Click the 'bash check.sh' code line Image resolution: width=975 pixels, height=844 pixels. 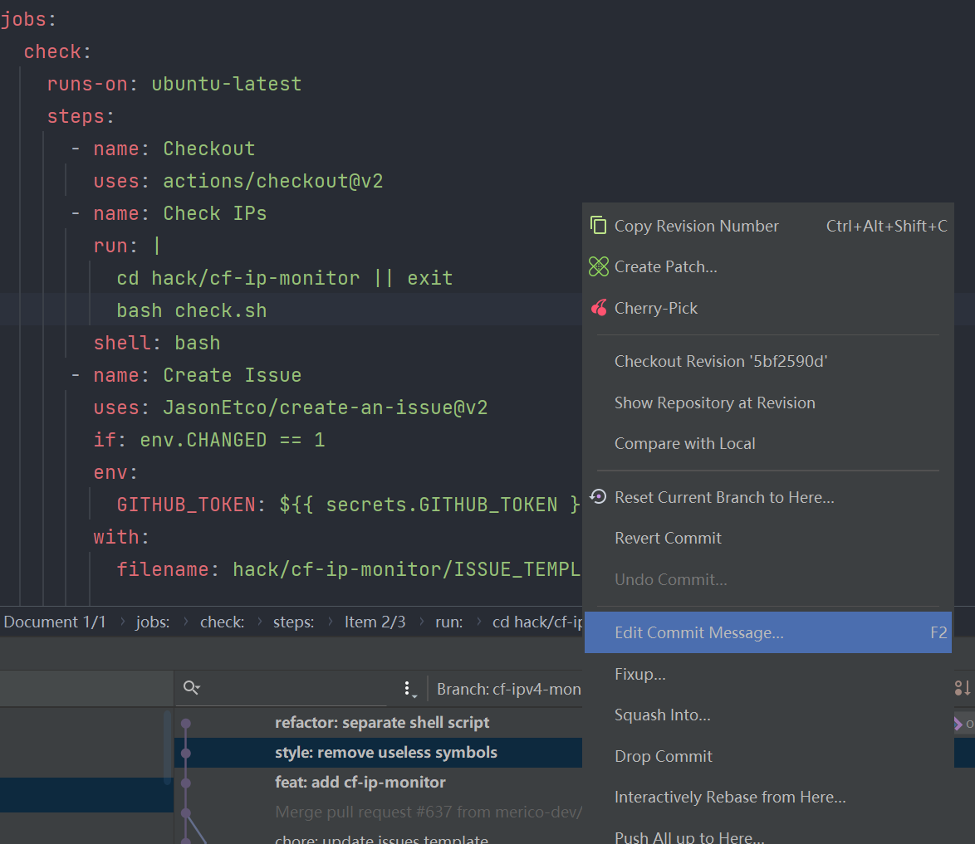pyautogui.click(x=192, y=310)
